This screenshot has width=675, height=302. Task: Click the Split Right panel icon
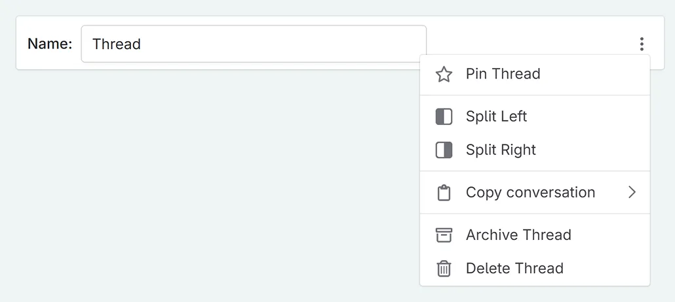point(444,150)
